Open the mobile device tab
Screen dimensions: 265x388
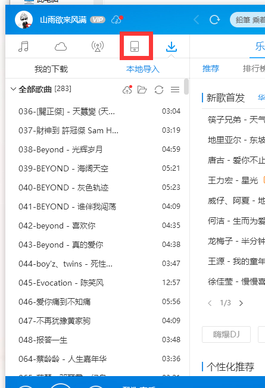[135, 46]
